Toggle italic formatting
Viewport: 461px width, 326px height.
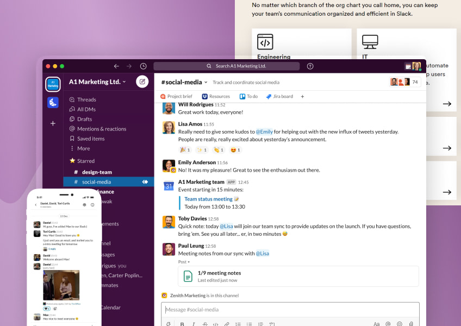coord(194,324)
